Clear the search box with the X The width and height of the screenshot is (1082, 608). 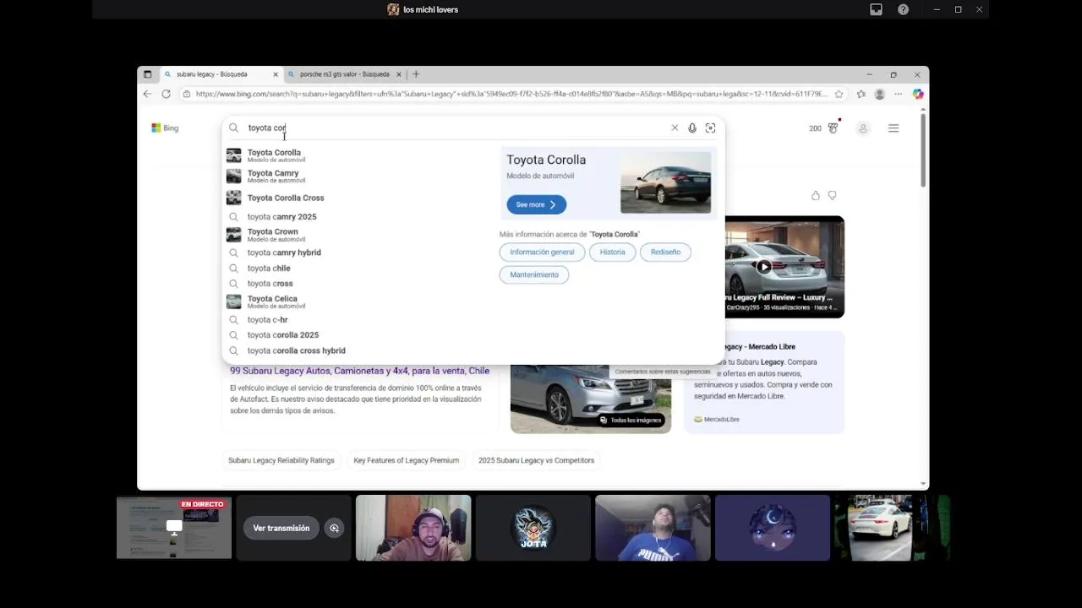[x=675, y=128]
